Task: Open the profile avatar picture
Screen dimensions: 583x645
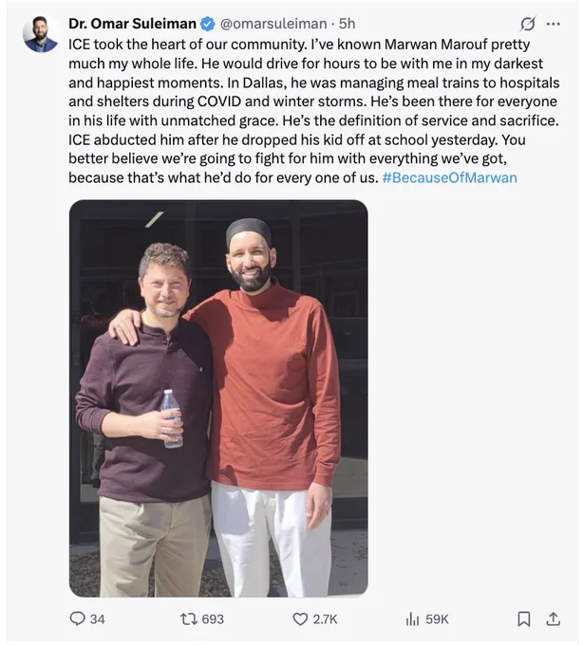Action: 40,34
